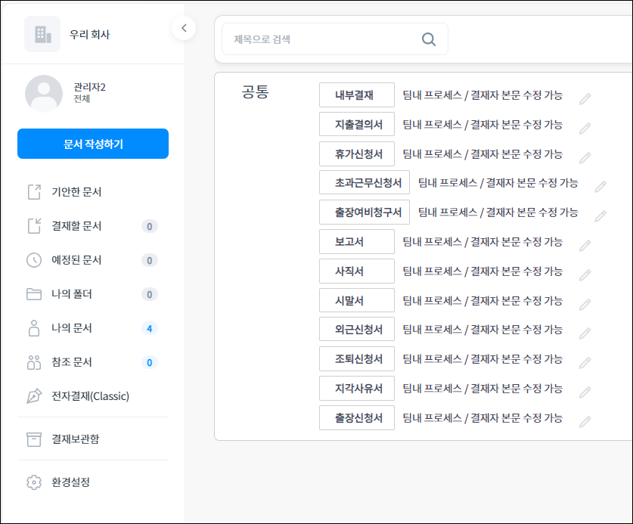This screenshot has height=524, width=633.
Task: Click the folder icon for 나의 폴더
Action: pyautogui.click(x=34, y=294)
